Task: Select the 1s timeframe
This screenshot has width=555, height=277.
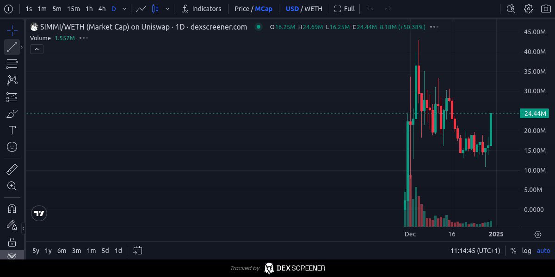Action: point(29,9)
